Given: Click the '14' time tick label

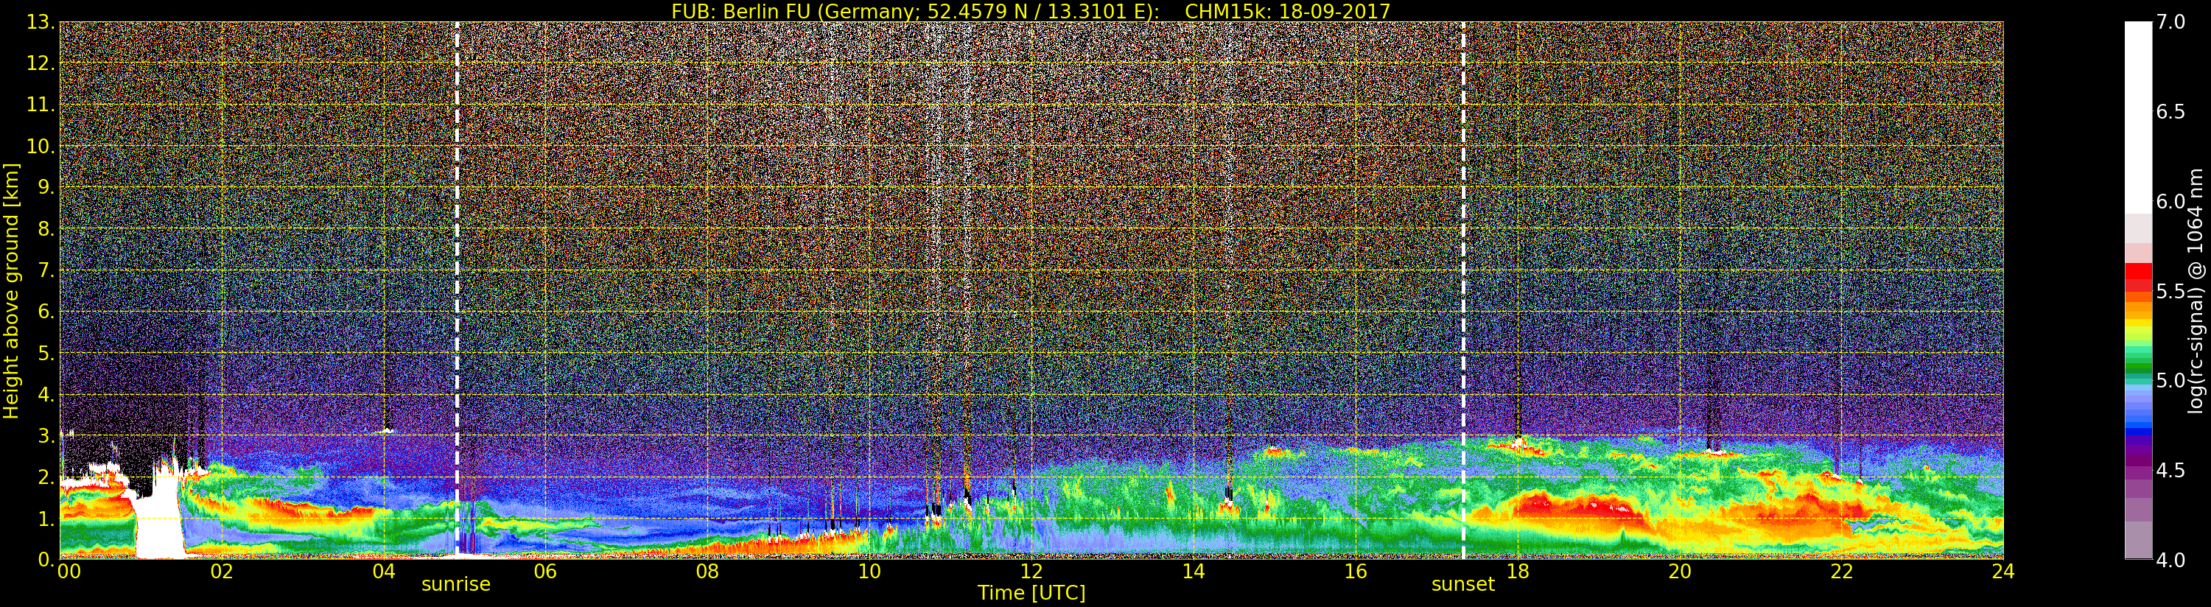Looking at the screenshot, I should (x=1193, y=571).
